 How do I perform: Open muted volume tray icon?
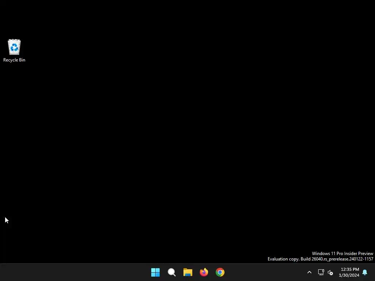click(x=330, y=272)
